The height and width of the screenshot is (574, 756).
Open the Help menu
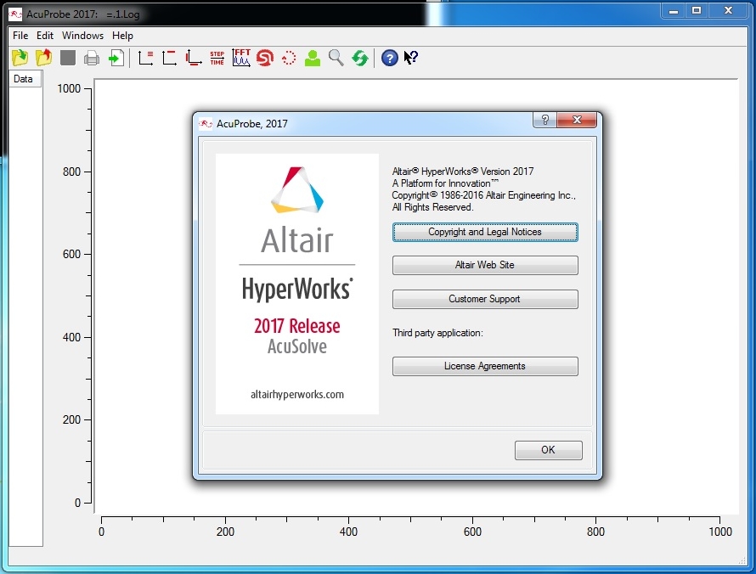(122, 36)
